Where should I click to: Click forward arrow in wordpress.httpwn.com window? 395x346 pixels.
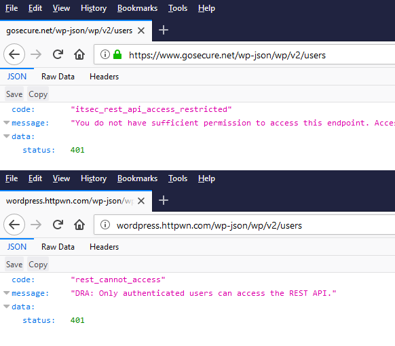[36, 225]
